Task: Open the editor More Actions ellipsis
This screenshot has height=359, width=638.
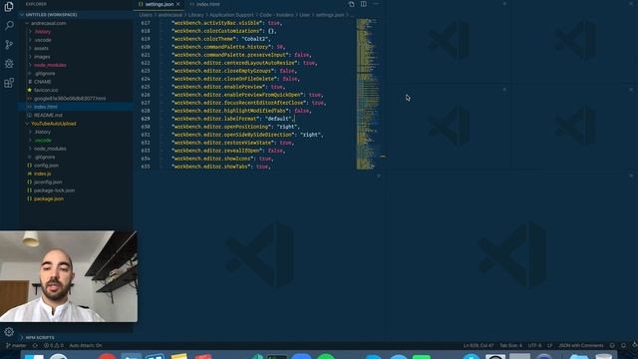Action: click(x=376, y=4)
